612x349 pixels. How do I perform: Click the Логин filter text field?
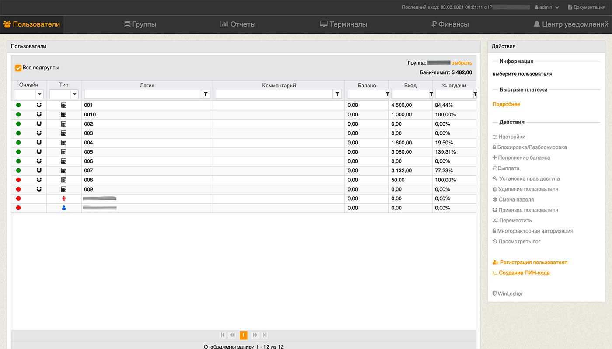pyautogui.click(x=142, y=94)
